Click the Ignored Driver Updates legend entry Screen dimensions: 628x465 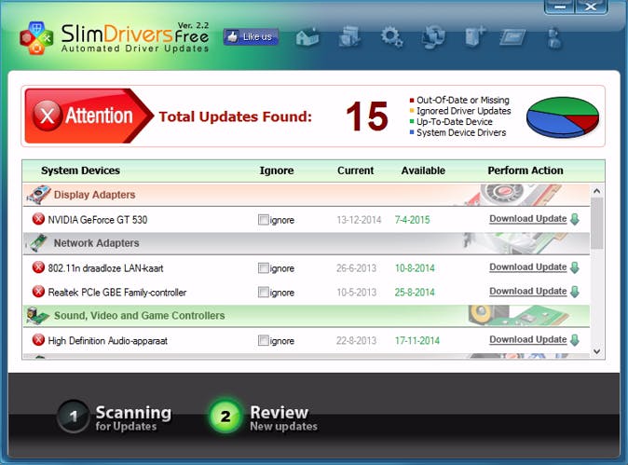460,111
